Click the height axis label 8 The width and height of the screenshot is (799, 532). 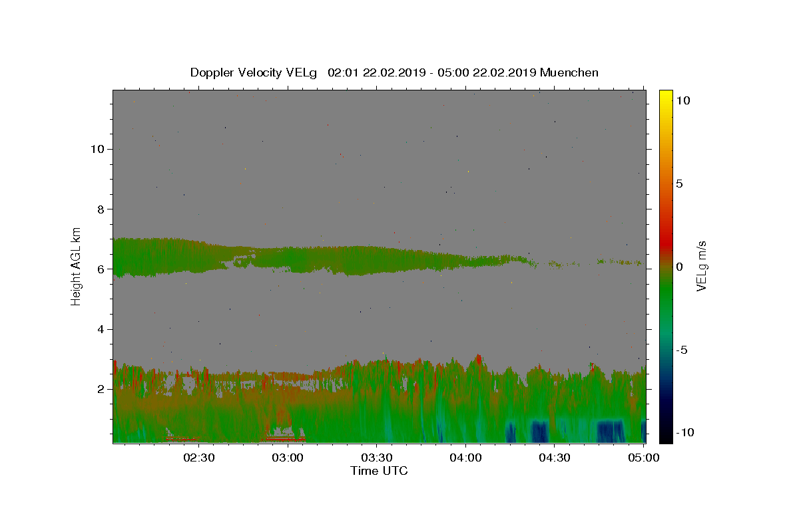coord(99,209)
